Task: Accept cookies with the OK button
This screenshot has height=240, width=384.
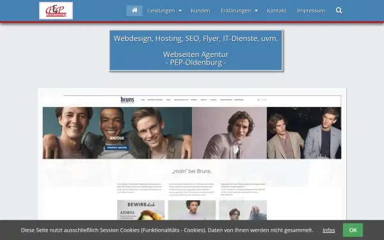Action: point(353,230)
